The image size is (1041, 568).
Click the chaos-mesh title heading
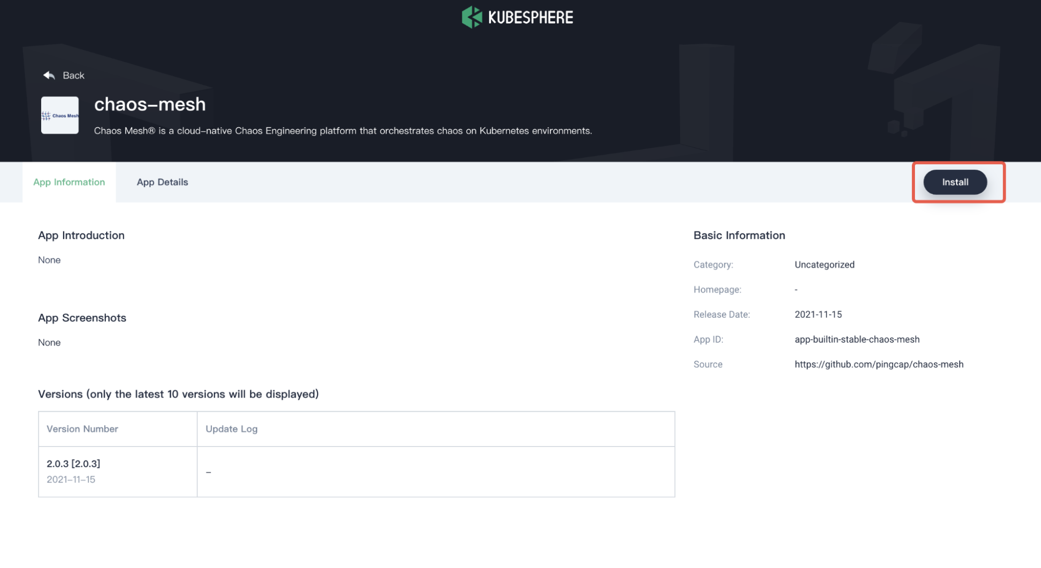[x=150, y=104]
